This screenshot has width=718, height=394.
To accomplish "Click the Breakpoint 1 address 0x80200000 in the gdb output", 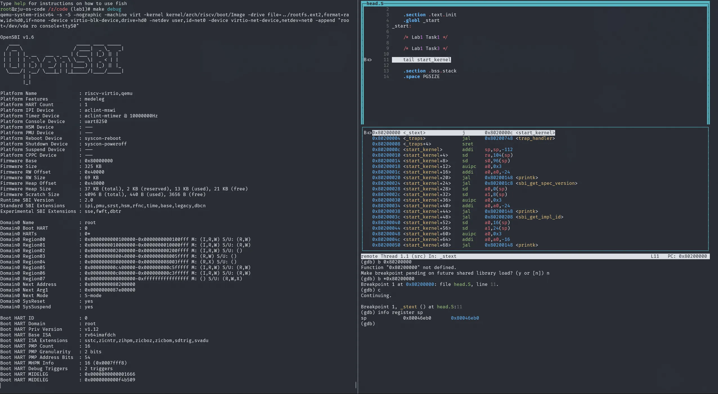I will (420, 284).
